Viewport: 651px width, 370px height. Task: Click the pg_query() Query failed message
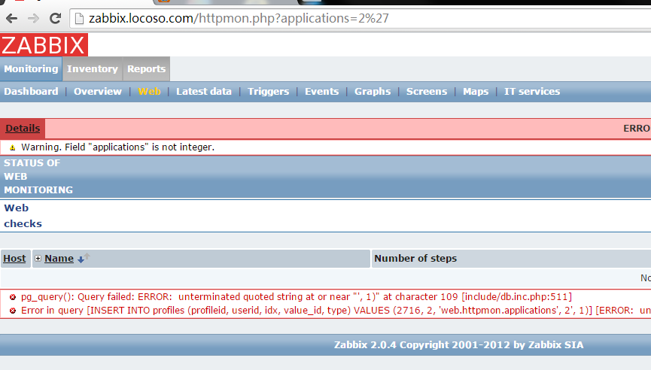pos(297,297)
